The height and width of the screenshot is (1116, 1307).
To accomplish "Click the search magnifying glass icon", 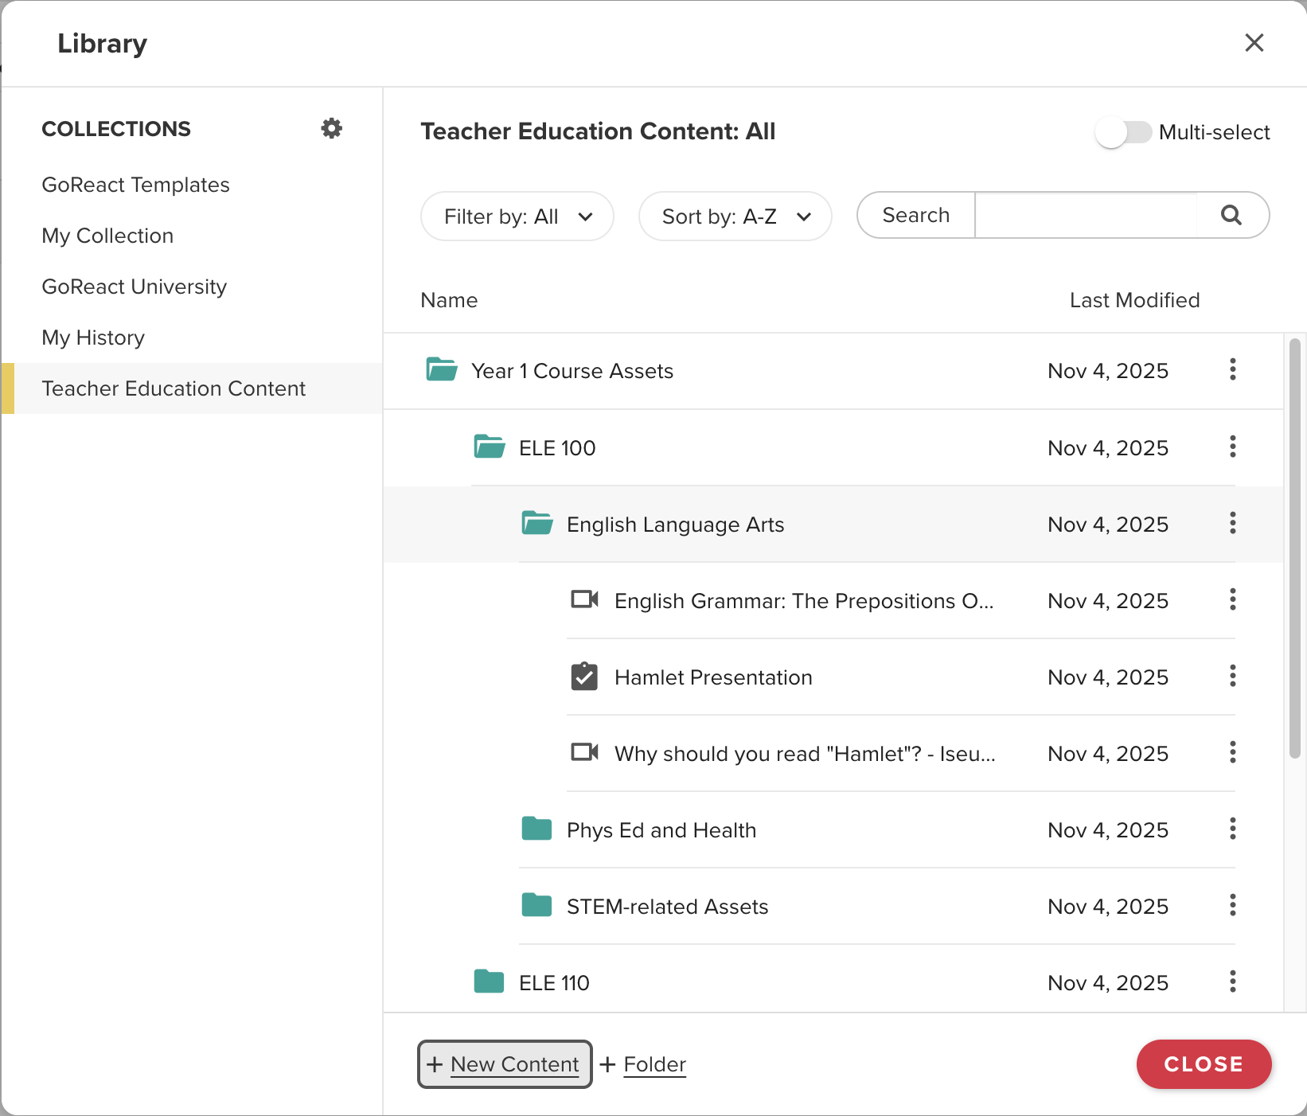I will coord(1231,215).
